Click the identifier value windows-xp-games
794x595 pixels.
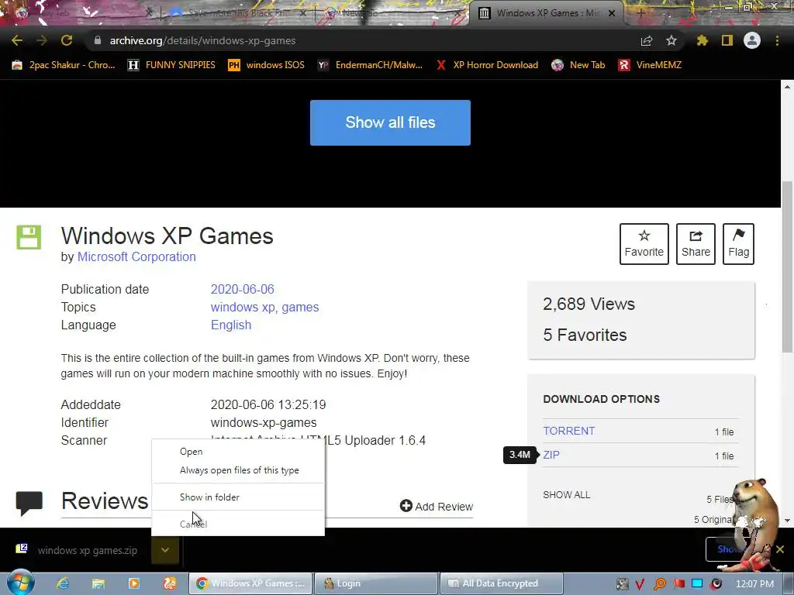tap(264, 422)
